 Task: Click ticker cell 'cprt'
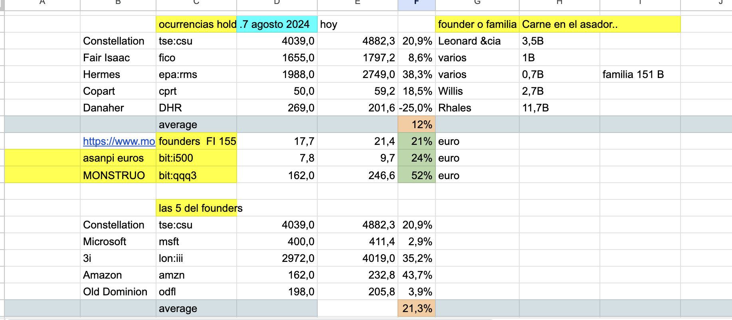point(196,91)
